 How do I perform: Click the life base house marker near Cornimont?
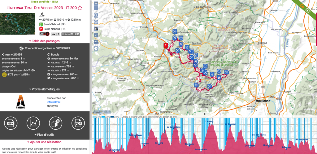196,61
